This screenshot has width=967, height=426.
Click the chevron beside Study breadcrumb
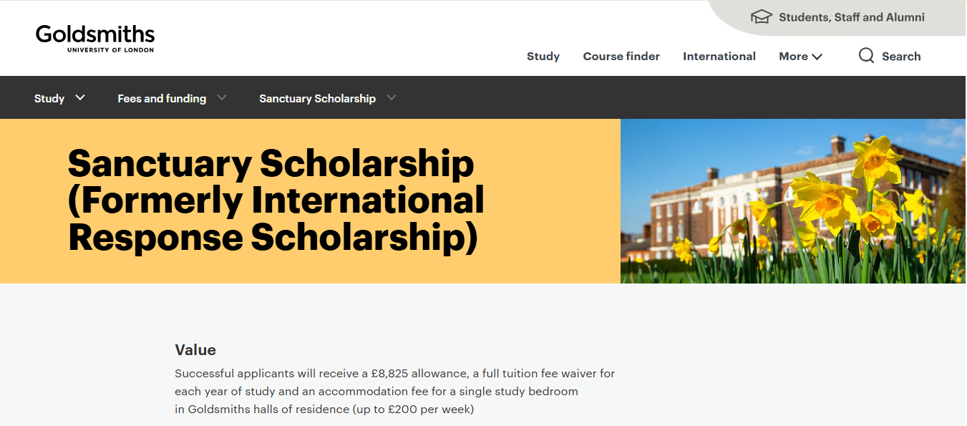[80, 98]
